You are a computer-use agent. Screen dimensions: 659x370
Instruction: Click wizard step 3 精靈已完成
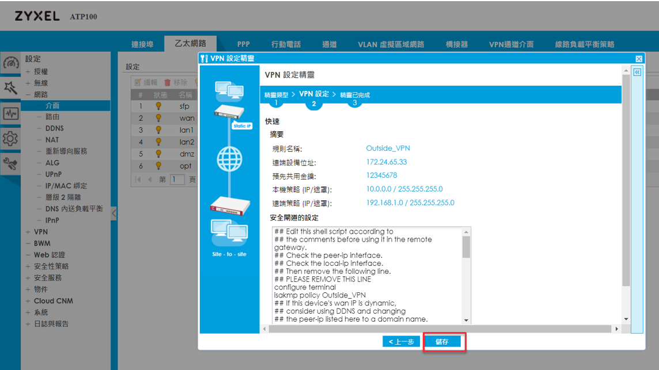[x=355, y=96]
